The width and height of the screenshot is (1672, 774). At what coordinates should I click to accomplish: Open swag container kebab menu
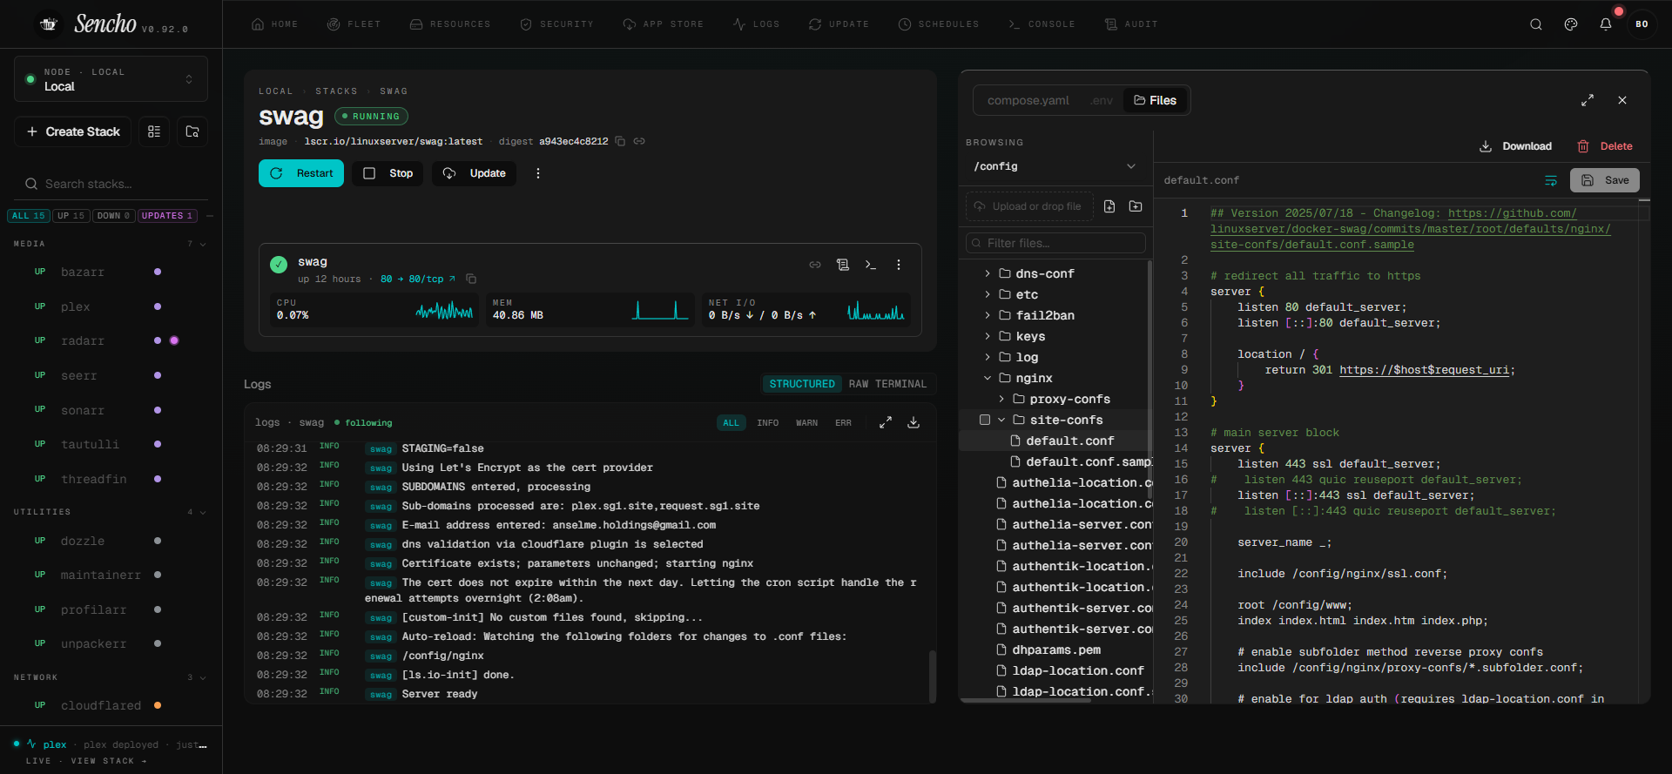[x=899, y=265]
